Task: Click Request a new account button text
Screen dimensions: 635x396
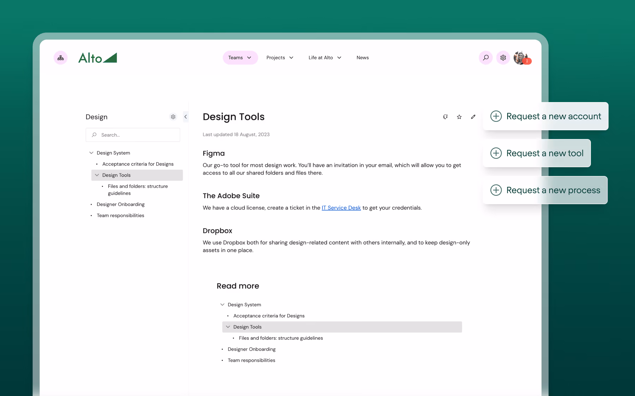Action: pyautogui.click(x=554, y=116)
